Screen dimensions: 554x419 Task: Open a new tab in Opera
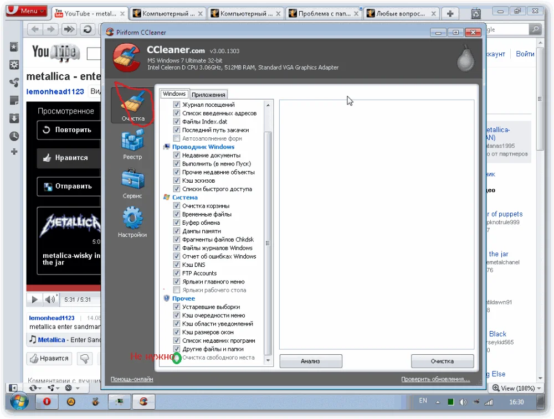click(450, 14)
